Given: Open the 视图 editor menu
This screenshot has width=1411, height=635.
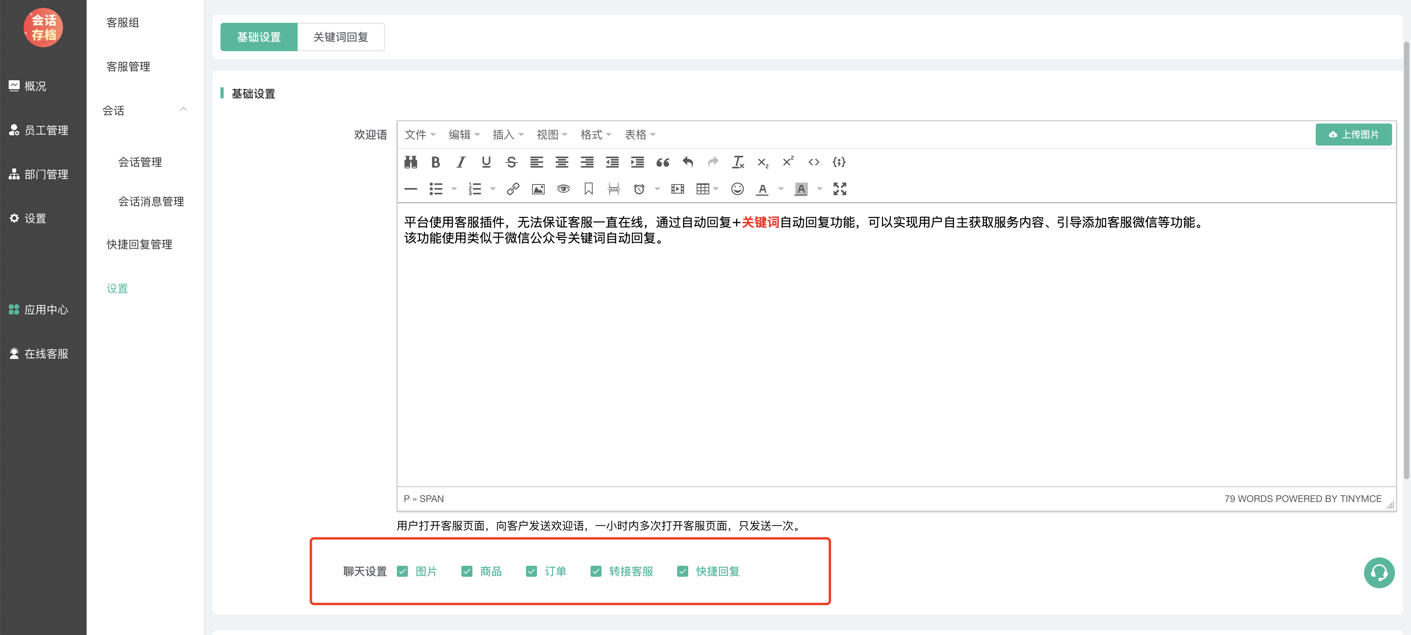Looking at the screenshot, I should point(552,135).
